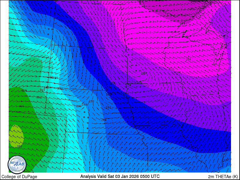Select the 284 contour label
The height and width of the screenshot is (180, 240).
pyautogui.click(x=103, y=120)
